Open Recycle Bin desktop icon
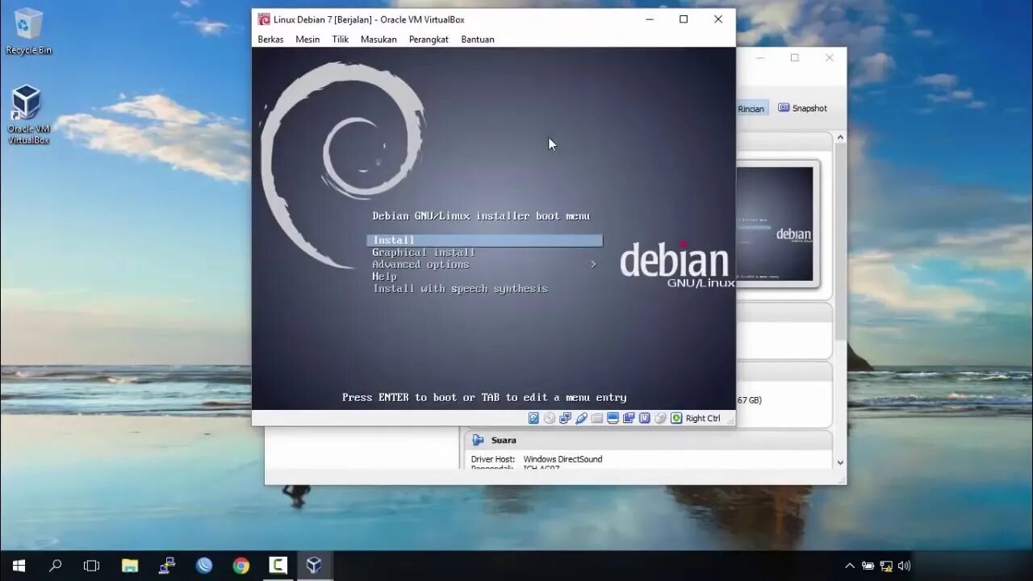 pos(28,31)
